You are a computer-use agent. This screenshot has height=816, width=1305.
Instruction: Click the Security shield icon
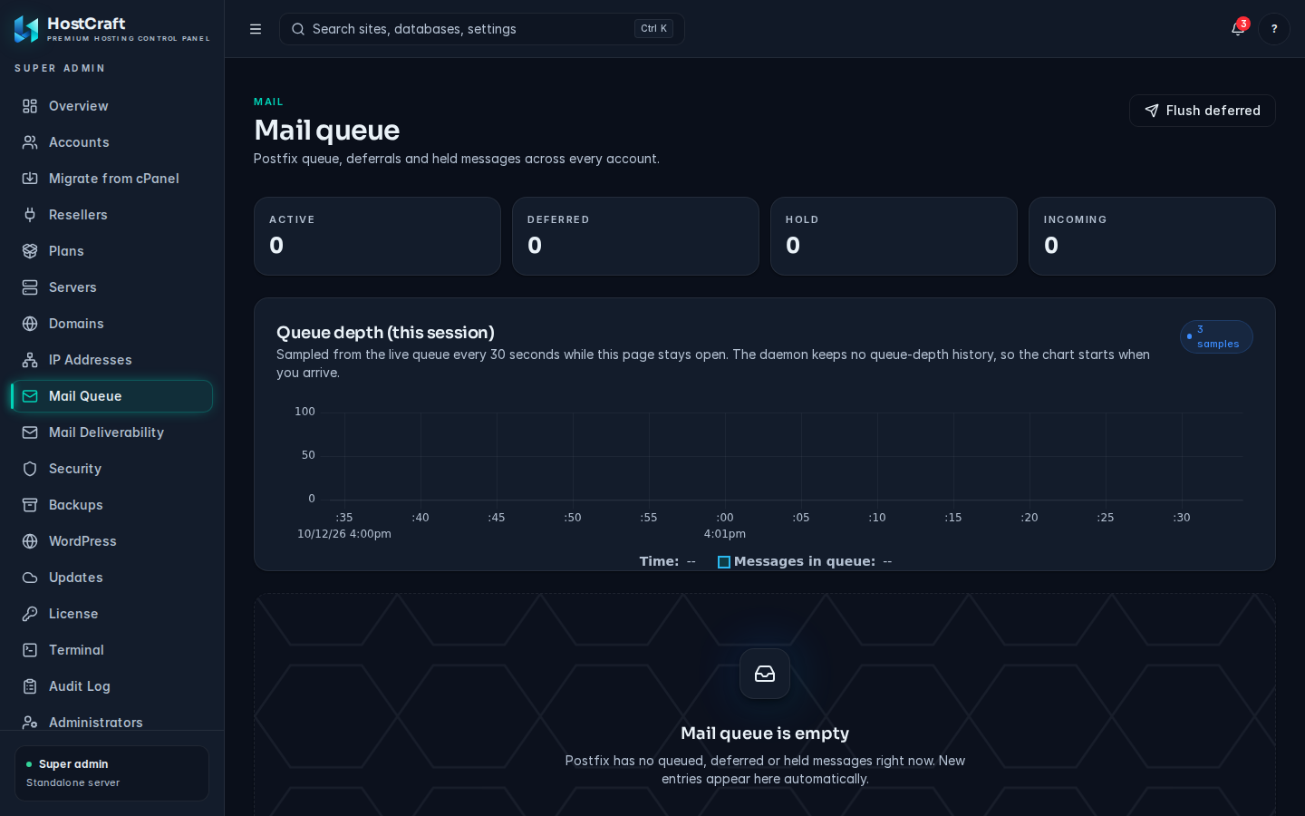coord(30,469)
